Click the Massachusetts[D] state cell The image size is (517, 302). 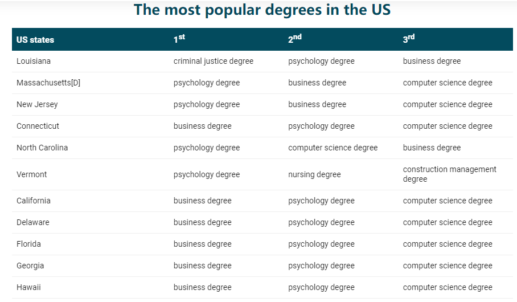tap(48, 83)
